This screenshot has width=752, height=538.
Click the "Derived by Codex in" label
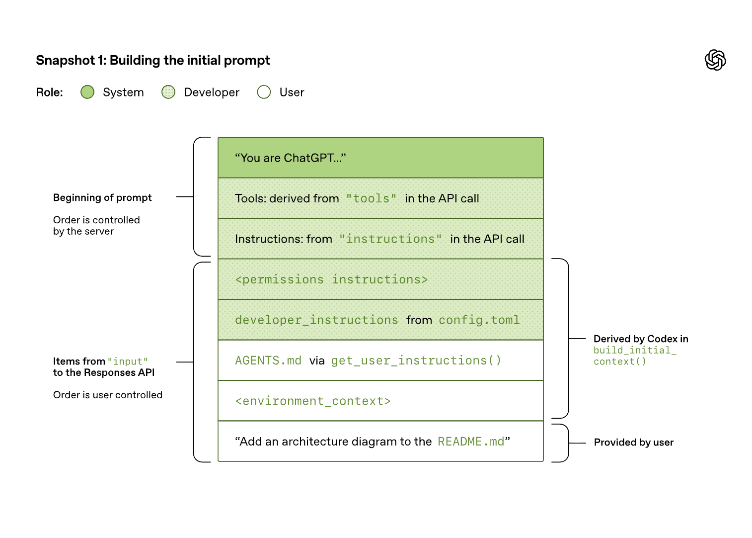pos(641,339)
